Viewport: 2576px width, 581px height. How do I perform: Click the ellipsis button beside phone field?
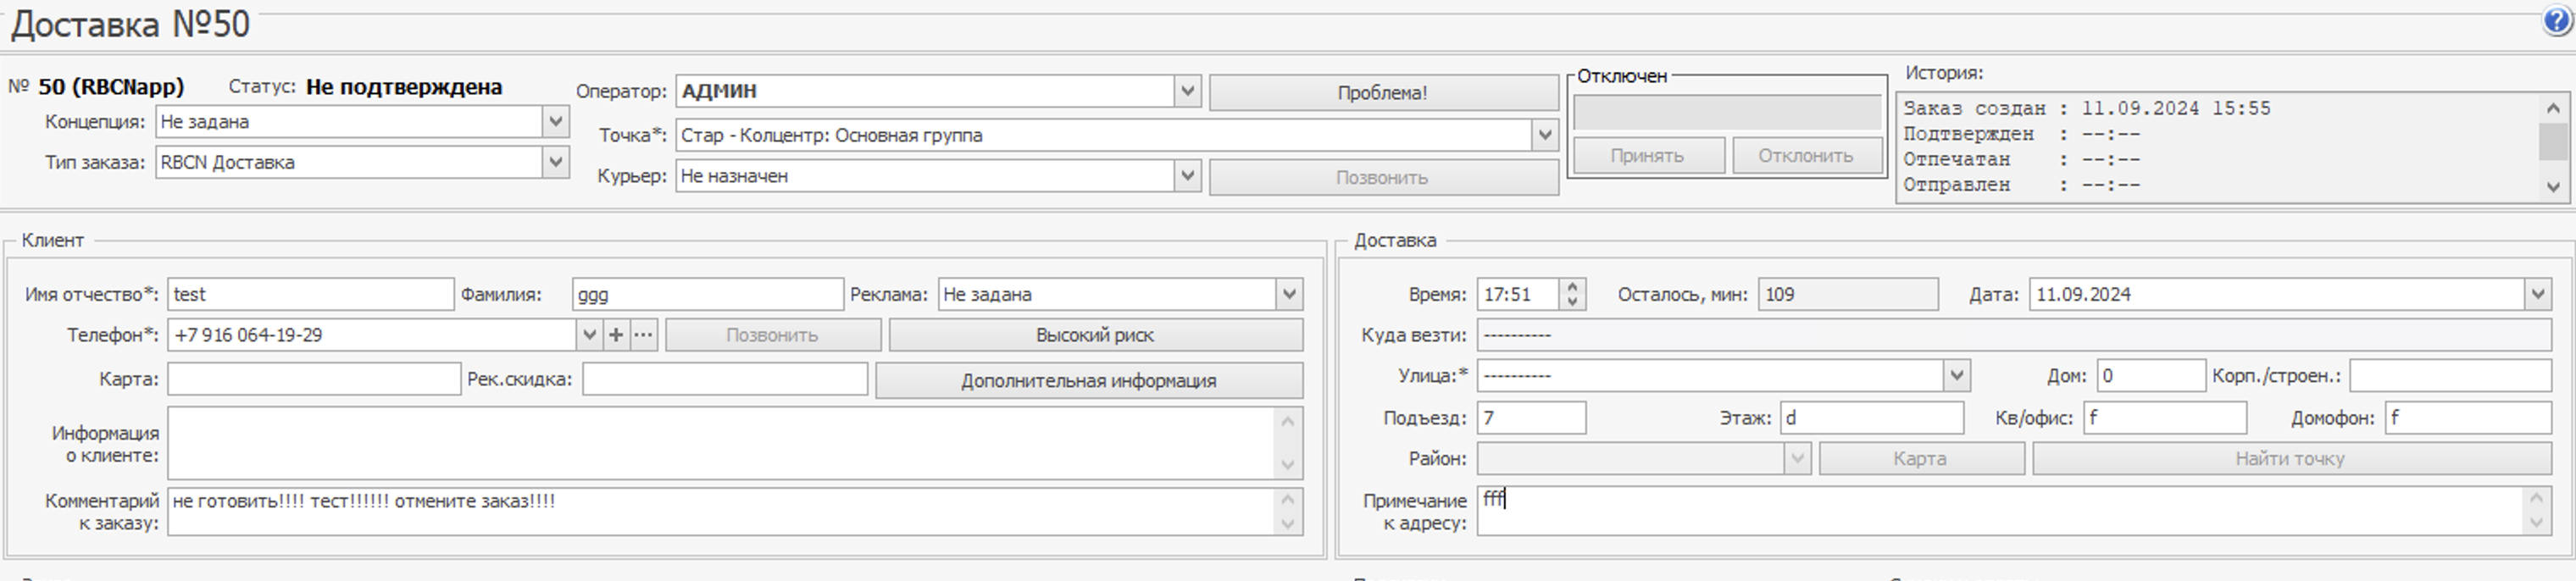click(x=644, y=335)
